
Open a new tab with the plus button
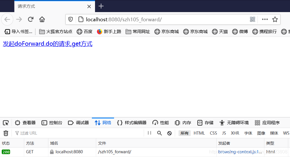(x=101, y=6)
